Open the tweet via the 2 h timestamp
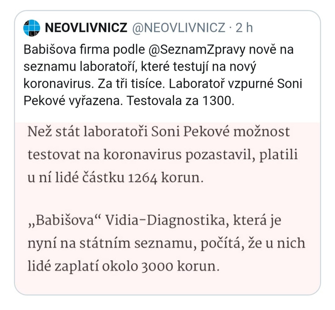This screenshot has width=335, height=310. (x=244, y=28)
